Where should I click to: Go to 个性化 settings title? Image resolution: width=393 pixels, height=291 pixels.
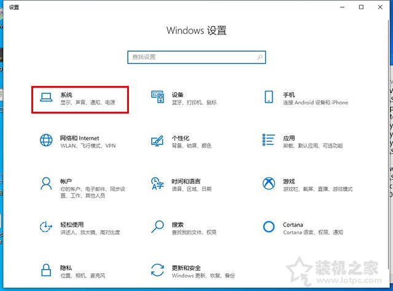(x=181, y=138)
